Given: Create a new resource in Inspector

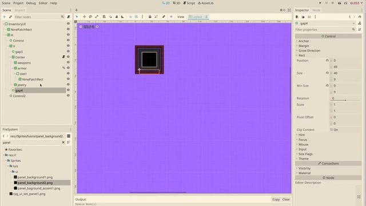Looking at the screenshot, I should tap(297, 17).
